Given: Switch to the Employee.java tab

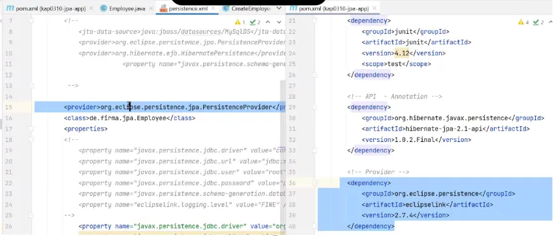Looking at the screenshot, I should tap(127, 8).
